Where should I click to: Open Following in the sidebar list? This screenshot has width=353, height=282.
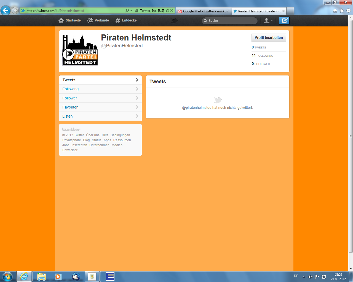pyautogui.click(x=100, y=89)
